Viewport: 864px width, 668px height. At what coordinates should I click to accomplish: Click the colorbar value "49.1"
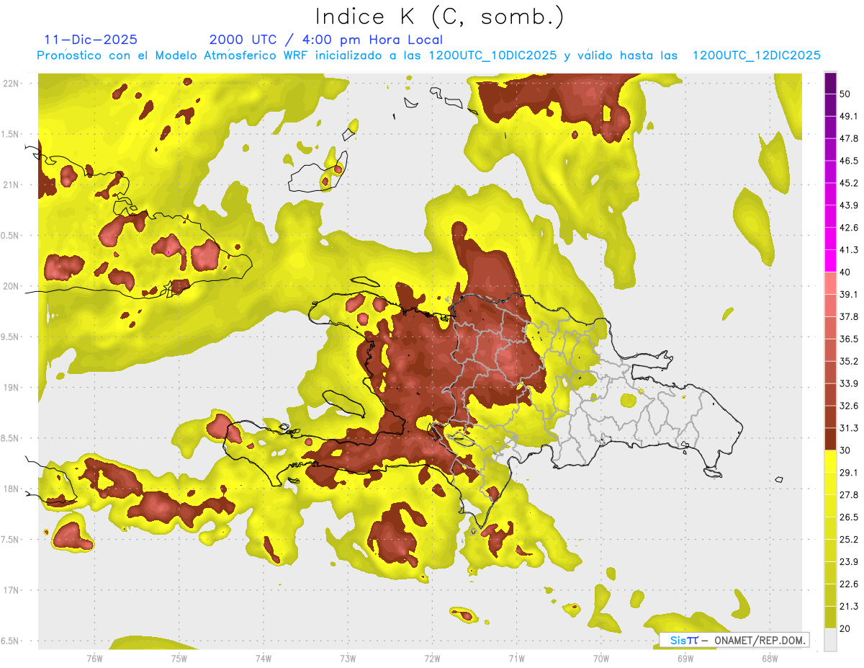coord(849,117)
